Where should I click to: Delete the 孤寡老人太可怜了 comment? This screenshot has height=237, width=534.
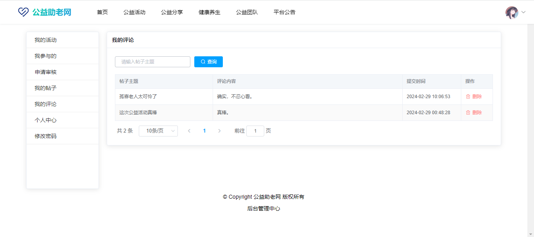click(474, 97)
